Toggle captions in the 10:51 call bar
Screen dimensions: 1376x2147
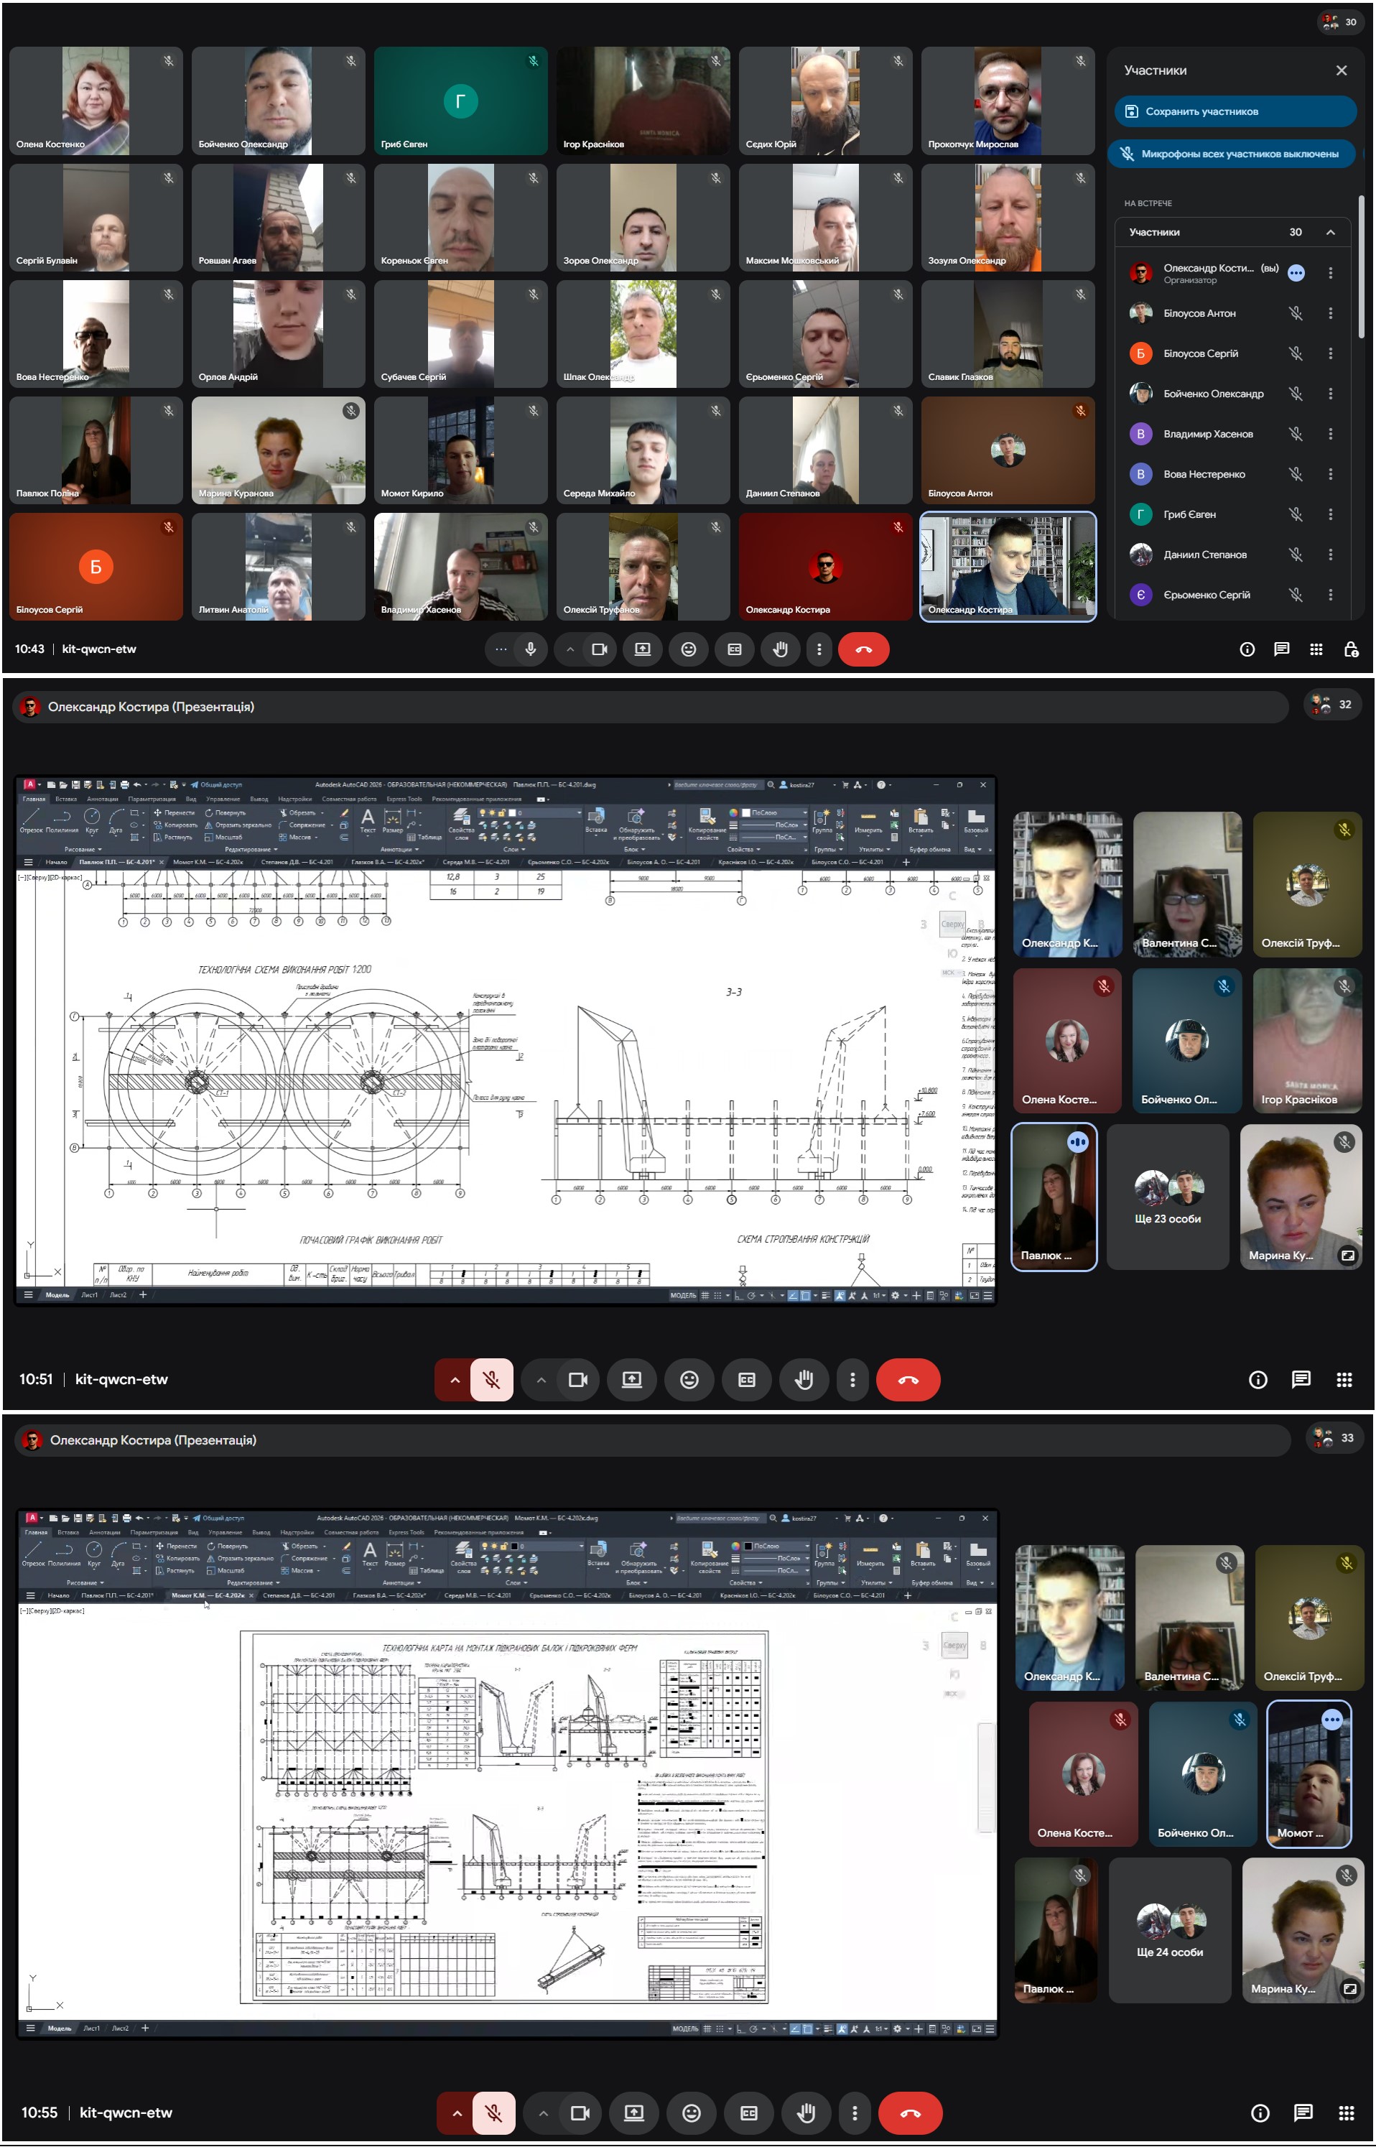tap(747, 1381)
